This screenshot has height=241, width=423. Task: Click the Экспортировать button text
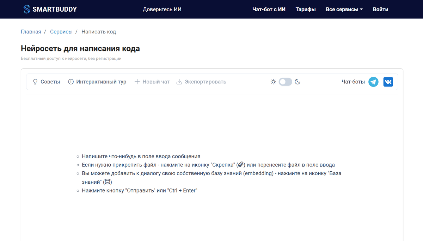[206, 82]
